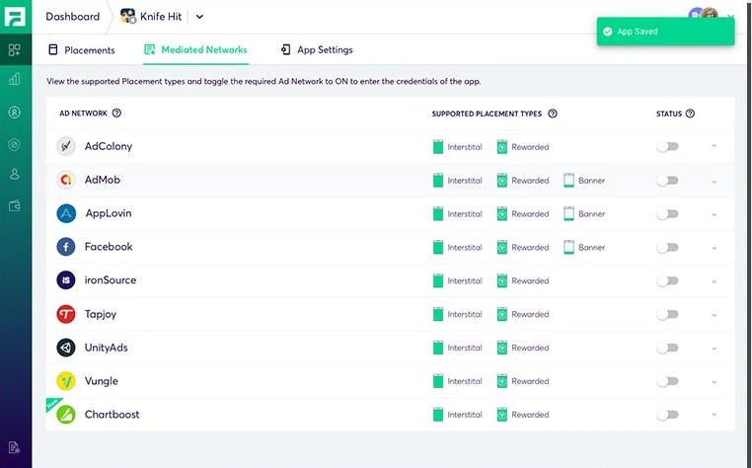The image size is (752, 468).
Task: Click the AppLovin network logo
Action: click(x=66, y=213)
